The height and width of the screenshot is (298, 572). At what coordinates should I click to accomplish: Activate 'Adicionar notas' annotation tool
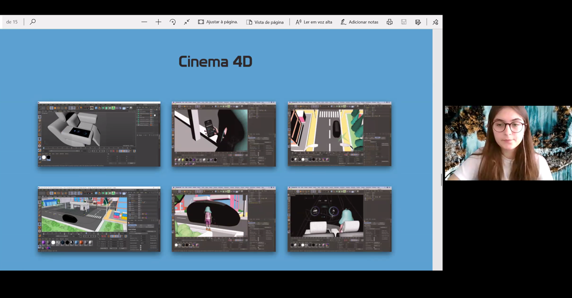(x=359, y=22)
